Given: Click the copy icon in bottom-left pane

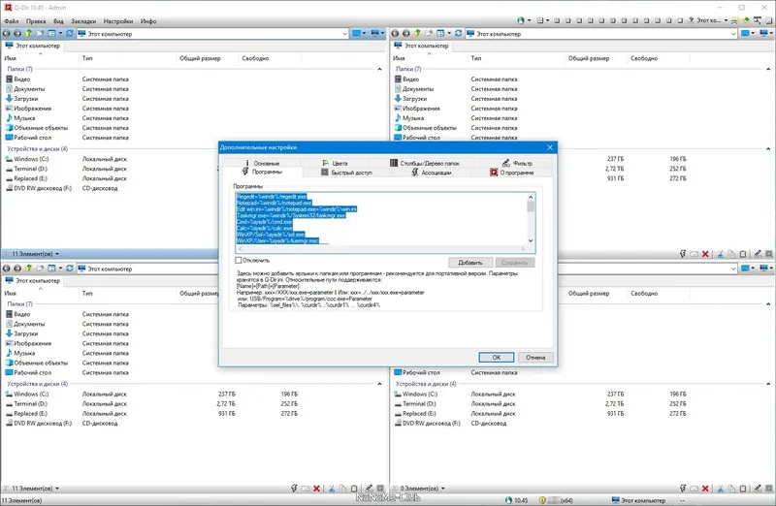Looking at the screenshot, I should coord(343,489).
